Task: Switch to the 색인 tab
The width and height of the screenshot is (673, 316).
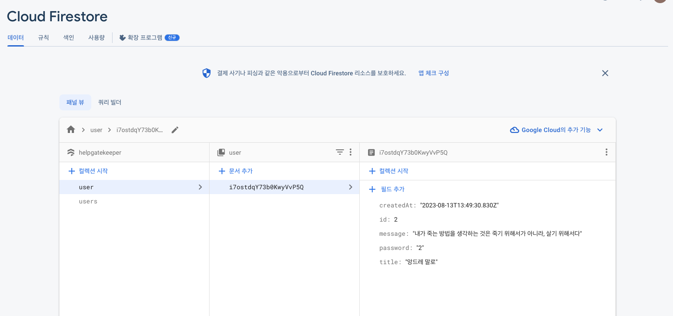Action: (x=69, y=38)
